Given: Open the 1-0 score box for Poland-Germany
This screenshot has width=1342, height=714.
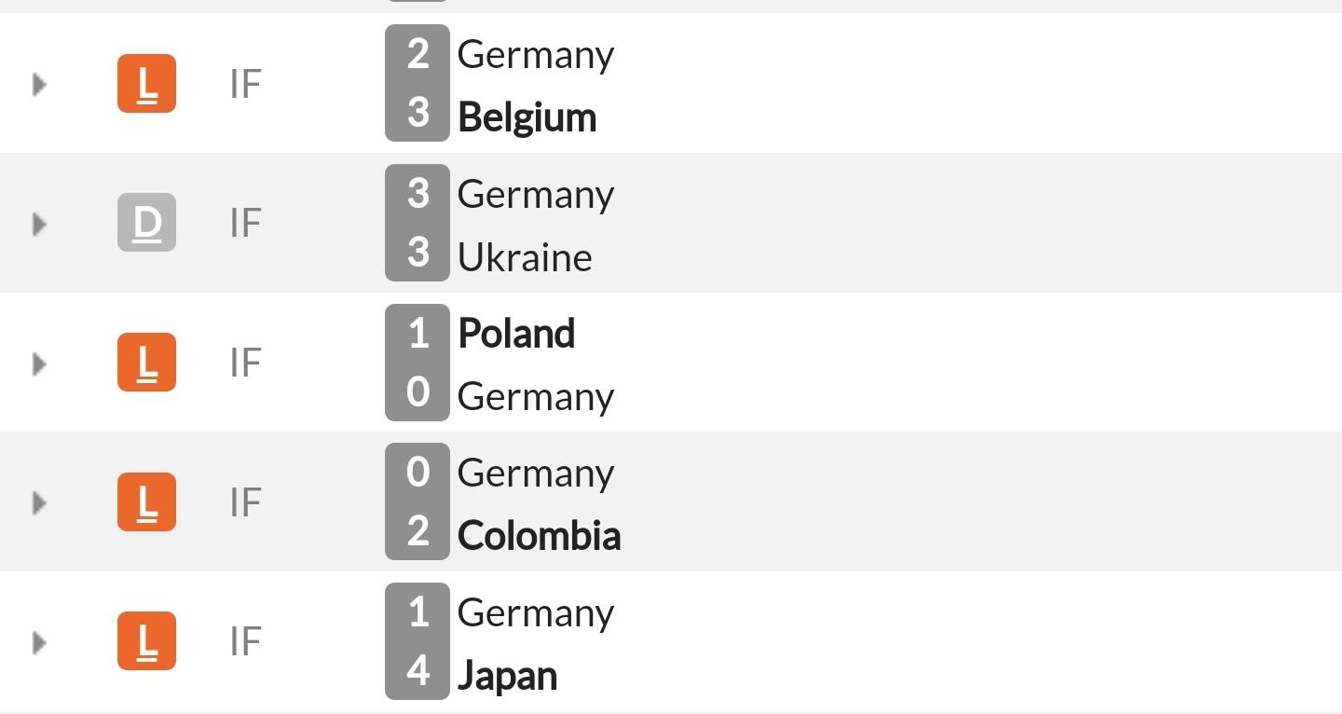Looking at the screenshot, I should (x=418, y=363).
